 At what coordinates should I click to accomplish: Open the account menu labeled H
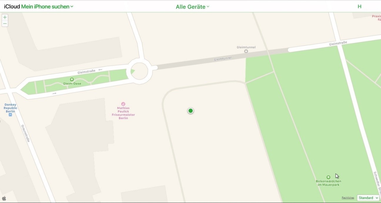click(x=359, y=6)
